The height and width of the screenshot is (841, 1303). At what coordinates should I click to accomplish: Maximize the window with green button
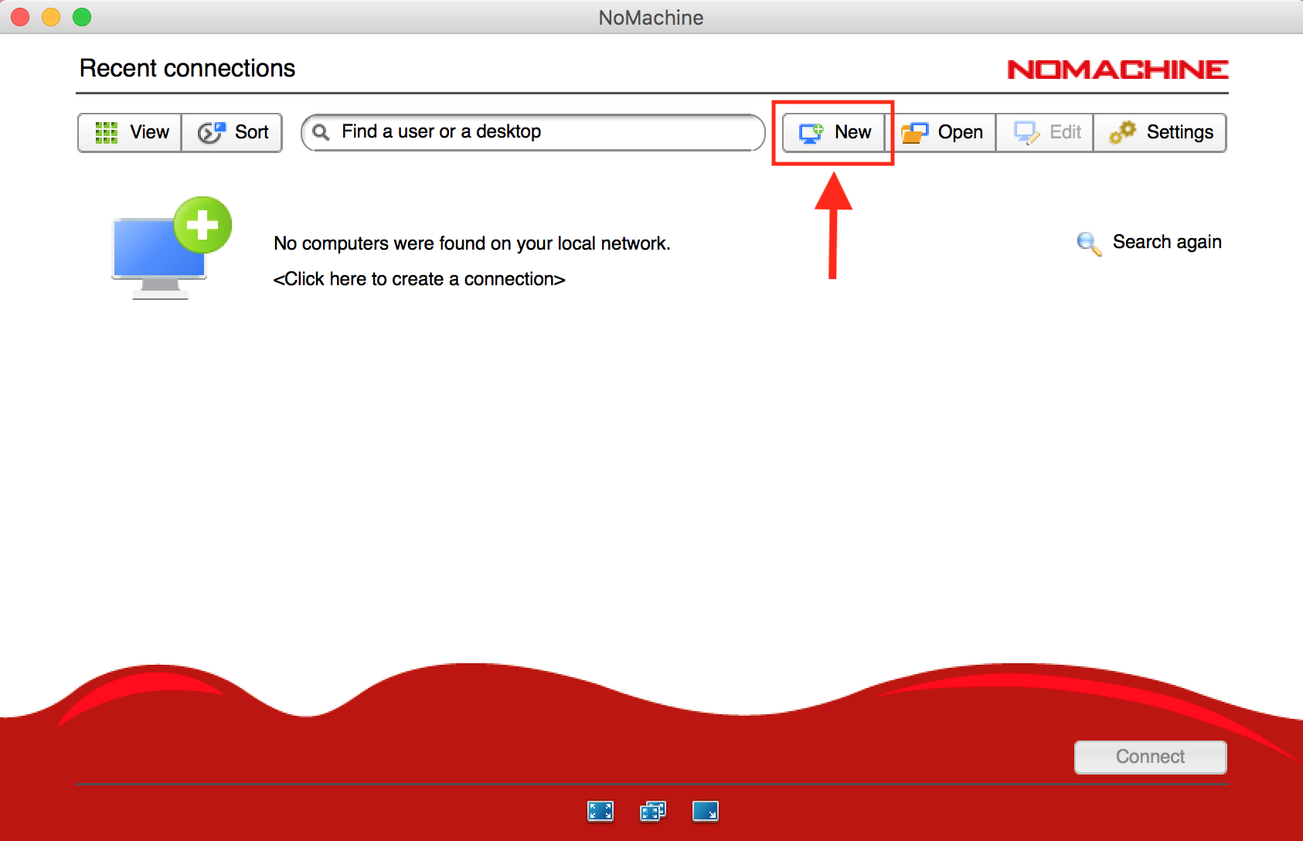82,17
